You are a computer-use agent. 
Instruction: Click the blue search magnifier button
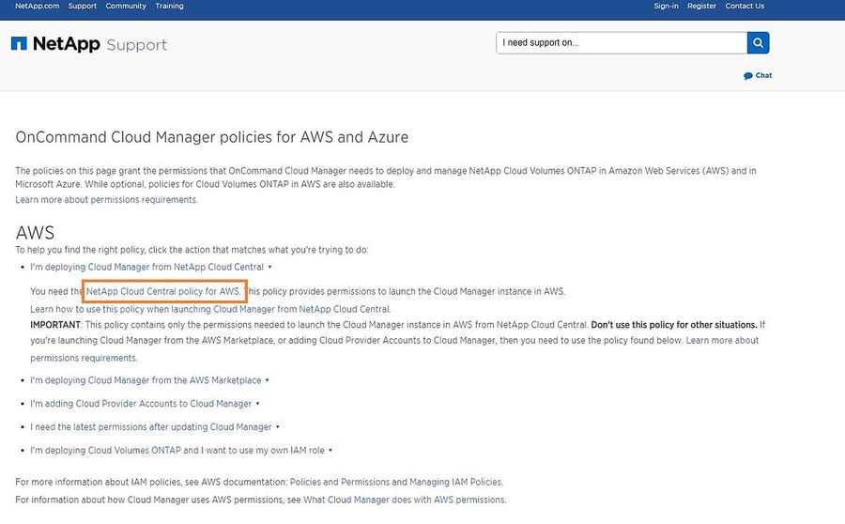pyautogui.click(x=758, y=42)
